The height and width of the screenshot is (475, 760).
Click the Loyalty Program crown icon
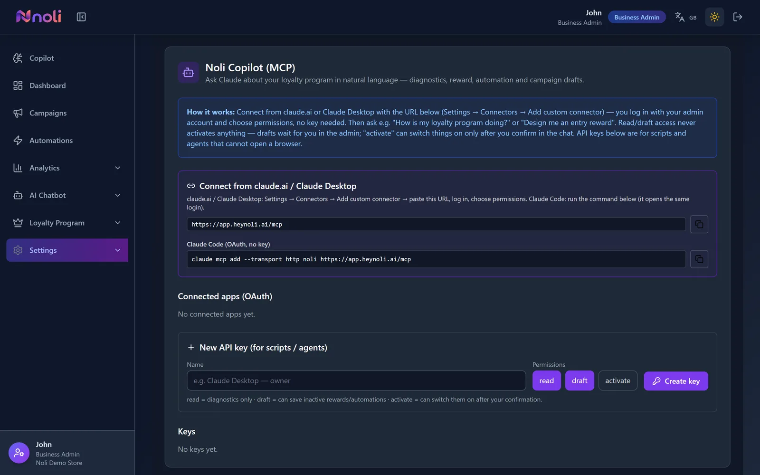(18, 223)
